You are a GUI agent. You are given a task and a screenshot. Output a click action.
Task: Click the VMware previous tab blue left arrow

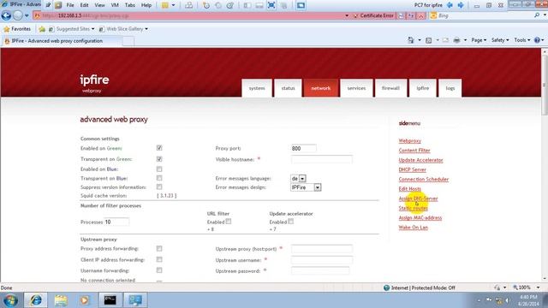pyautogui.click(x=450, y=5)
